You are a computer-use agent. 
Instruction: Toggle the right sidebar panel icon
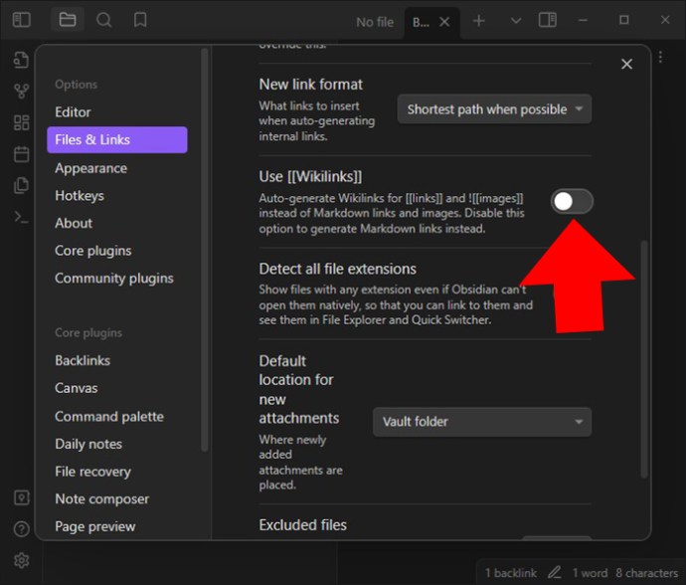coord(547,20)
